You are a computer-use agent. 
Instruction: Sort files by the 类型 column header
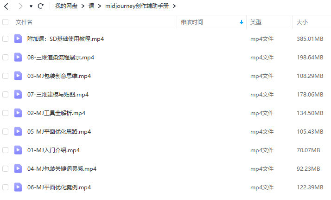(255, 22)
